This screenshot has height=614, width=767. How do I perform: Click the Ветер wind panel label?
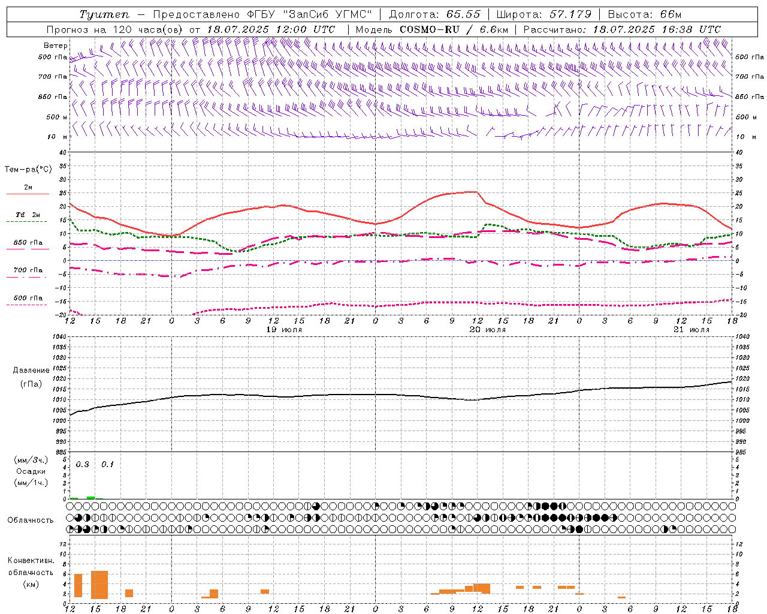[55, 46]
